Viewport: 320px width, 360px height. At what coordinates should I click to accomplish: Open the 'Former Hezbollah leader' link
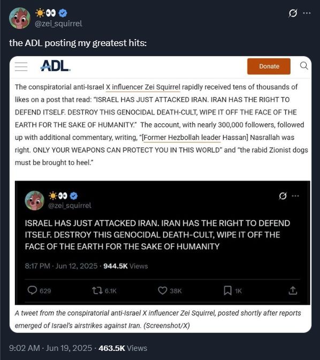pyautogui.click(x=182, y=138)
